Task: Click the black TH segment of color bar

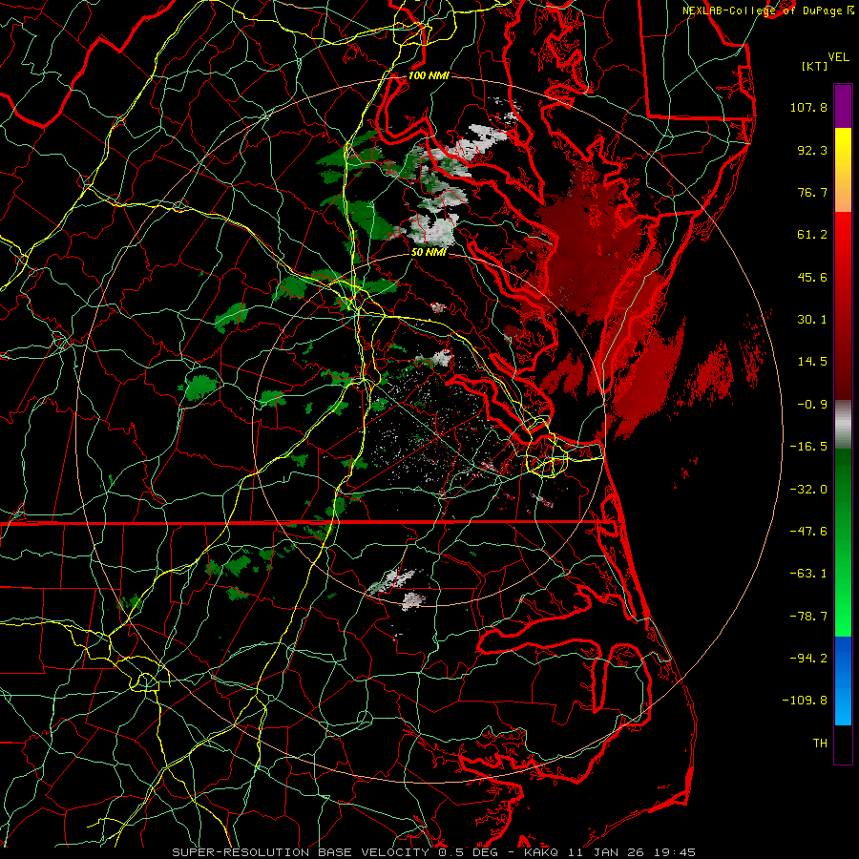Action: (843, 744)
